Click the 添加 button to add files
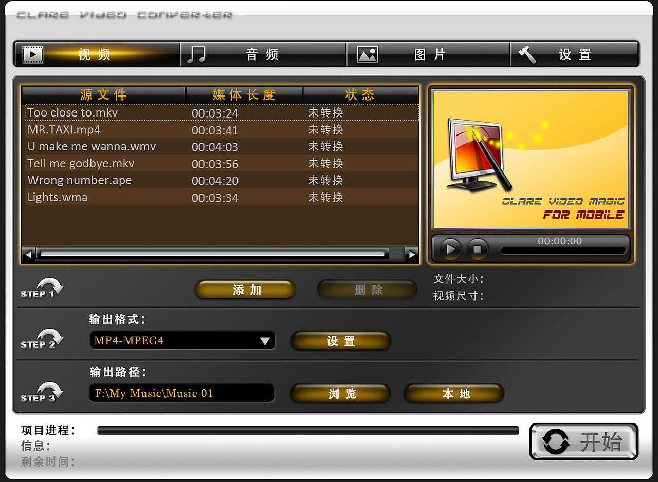Image resolution: width=658 pixels, height=482 pixels. (x=245, y=289)
